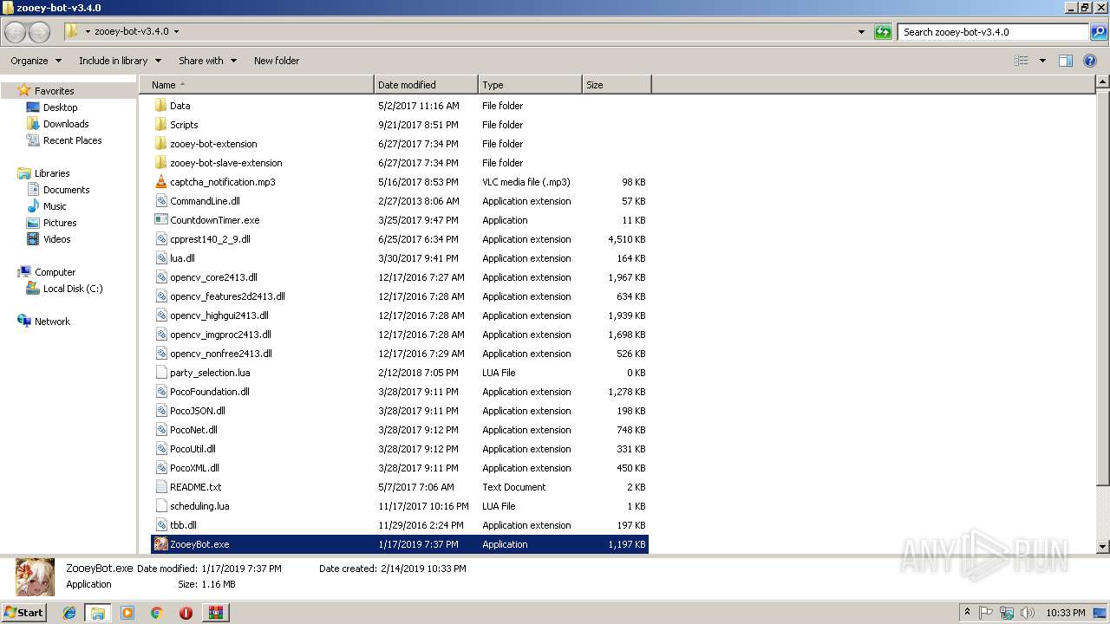Select the tbb.dll file

point(183,525)
